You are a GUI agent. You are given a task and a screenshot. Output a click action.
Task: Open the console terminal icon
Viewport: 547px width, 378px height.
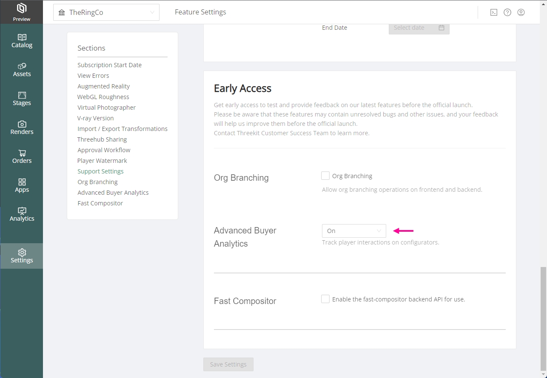point(493,12)
